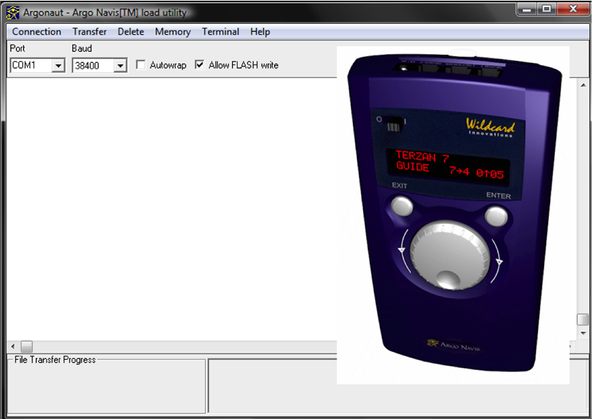This screenshot has width=592, height=419.
Task: Minimize the Argonaut window
Action: point(527,9)
